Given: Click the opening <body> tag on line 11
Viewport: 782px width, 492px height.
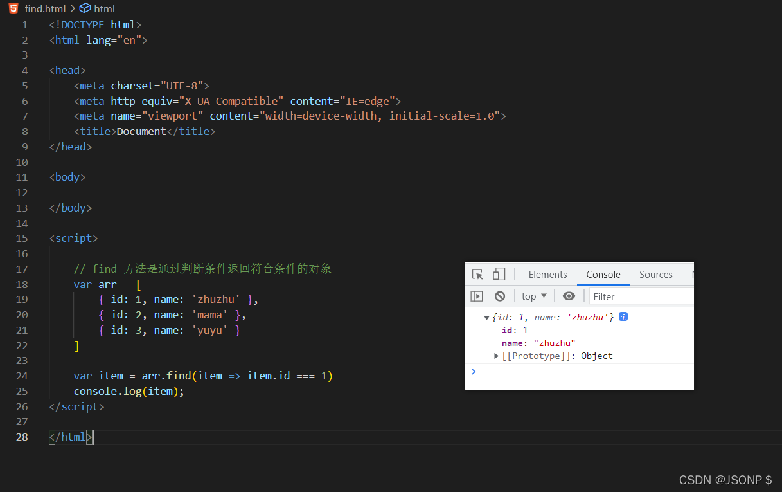Looking at the screenshot, I should (67, 177).
